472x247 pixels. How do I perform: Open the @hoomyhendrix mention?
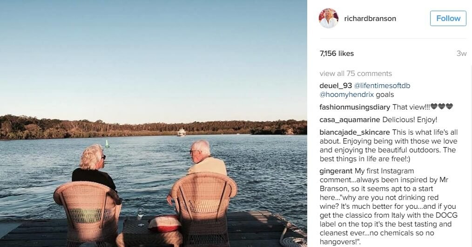(346, 95)
